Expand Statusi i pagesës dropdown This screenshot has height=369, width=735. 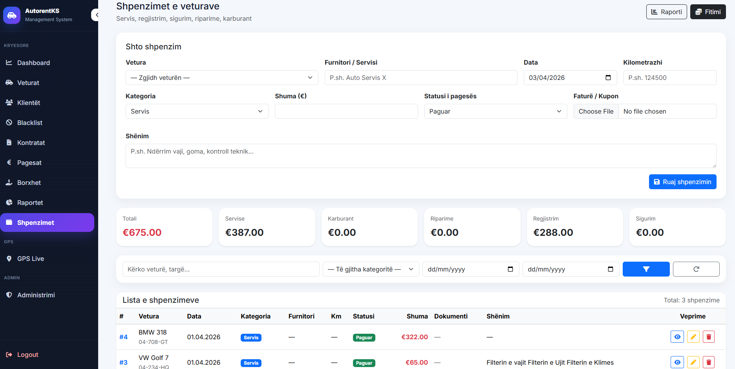click(495, 111)
